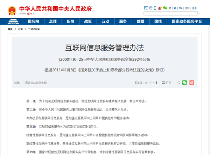Switch to traditional Chinese 繁
This screenshot has height=155, width=210.
point(175,8)
